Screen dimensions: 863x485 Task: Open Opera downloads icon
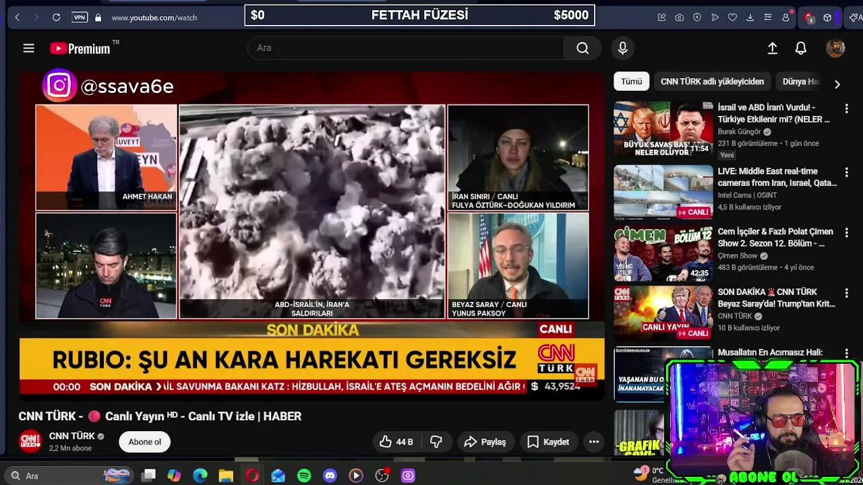coord(750,18)
